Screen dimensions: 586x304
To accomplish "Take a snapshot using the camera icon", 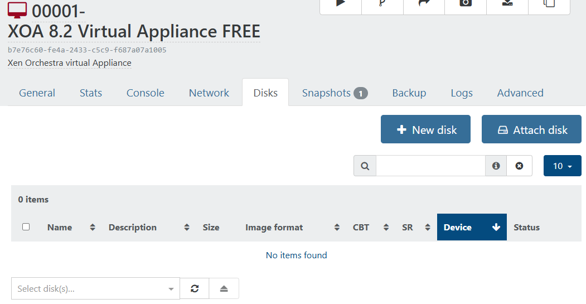I will (466, 3).
